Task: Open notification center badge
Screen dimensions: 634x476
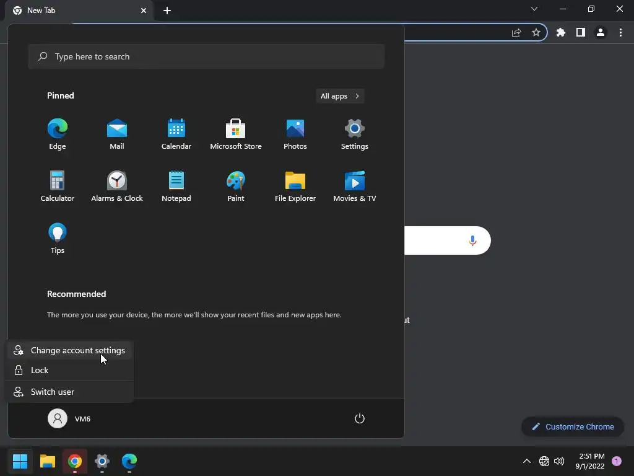Action: [617, 461]
